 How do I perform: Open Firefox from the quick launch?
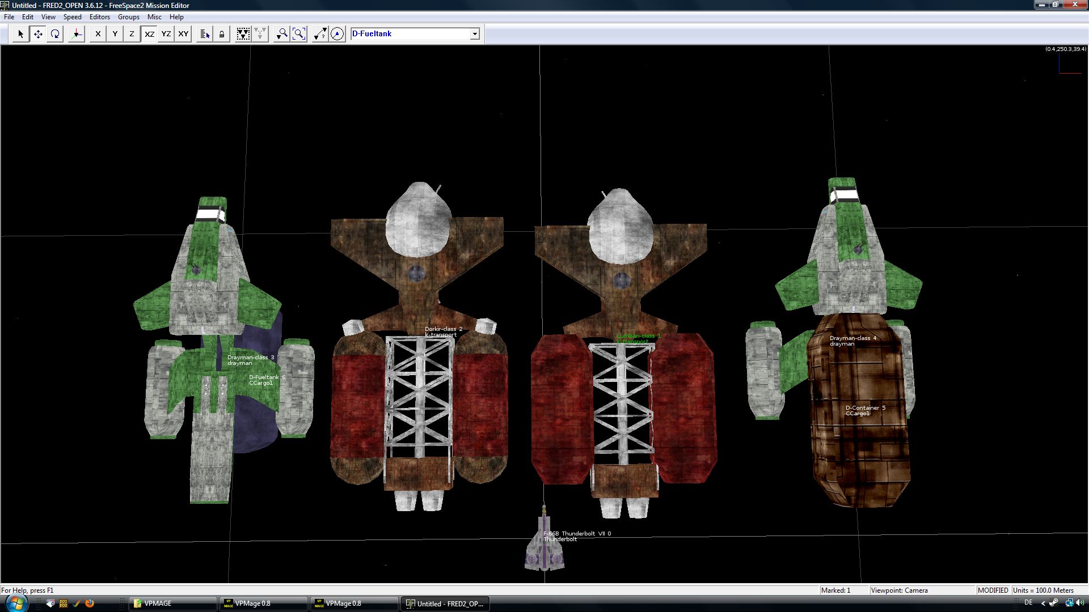click(x=90, y=603)
